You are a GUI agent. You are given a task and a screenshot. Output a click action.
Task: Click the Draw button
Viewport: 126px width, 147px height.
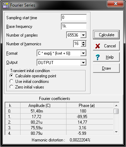106,68
